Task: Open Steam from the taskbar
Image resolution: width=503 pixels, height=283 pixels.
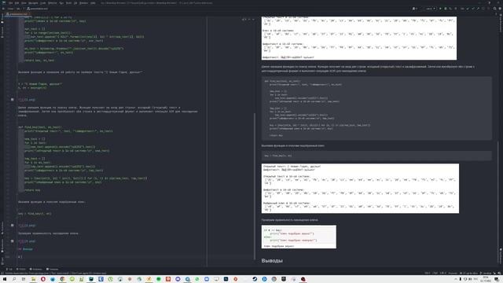Action: click(x=255, y=279)
